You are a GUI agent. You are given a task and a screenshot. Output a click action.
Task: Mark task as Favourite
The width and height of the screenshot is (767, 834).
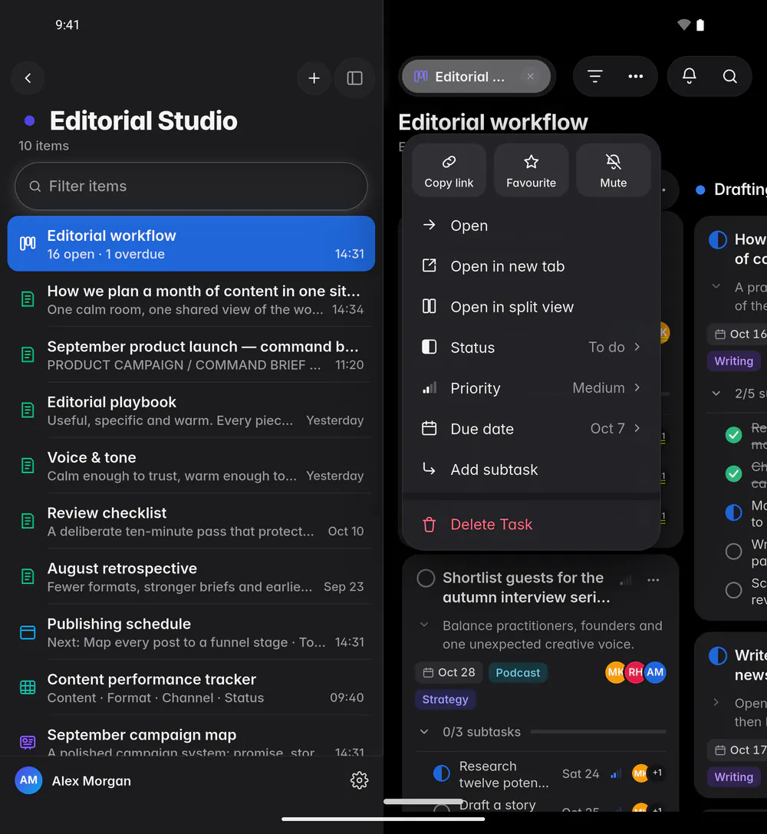(531, 171)
